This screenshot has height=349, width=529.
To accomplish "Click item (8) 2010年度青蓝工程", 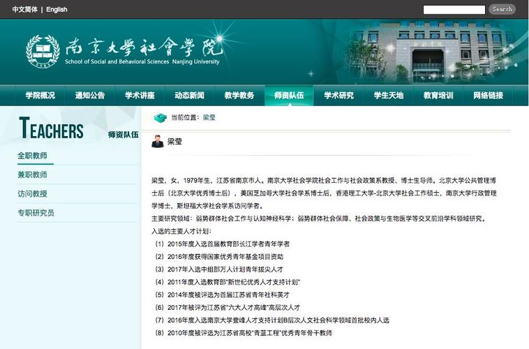I will click(244, 333).
